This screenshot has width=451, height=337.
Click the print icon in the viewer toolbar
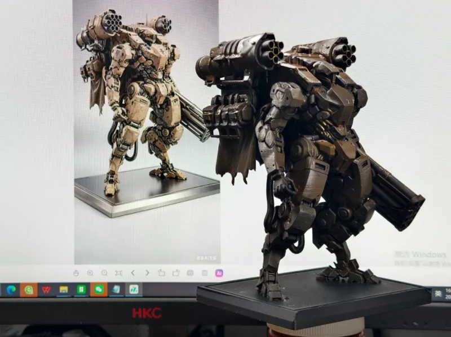point(190,273)
